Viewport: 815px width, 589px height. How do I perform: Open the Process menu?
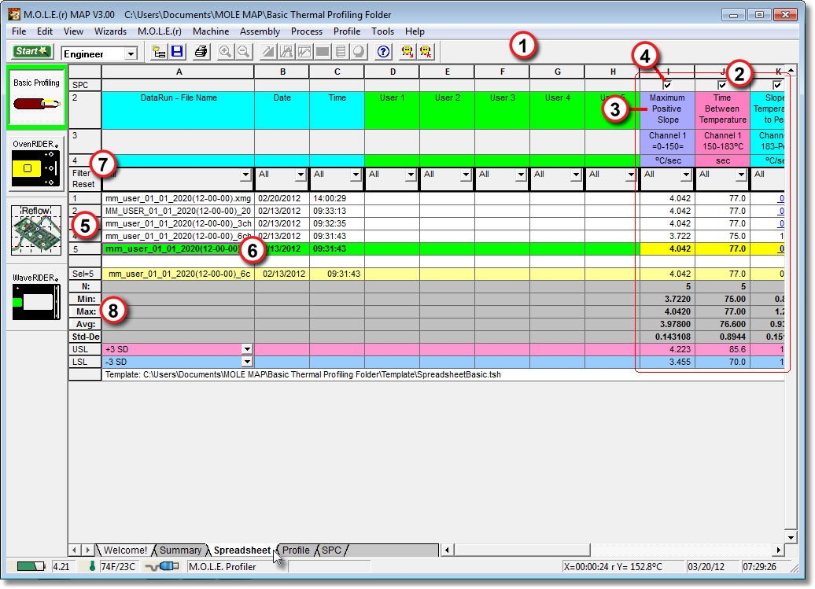pos(307,31)
